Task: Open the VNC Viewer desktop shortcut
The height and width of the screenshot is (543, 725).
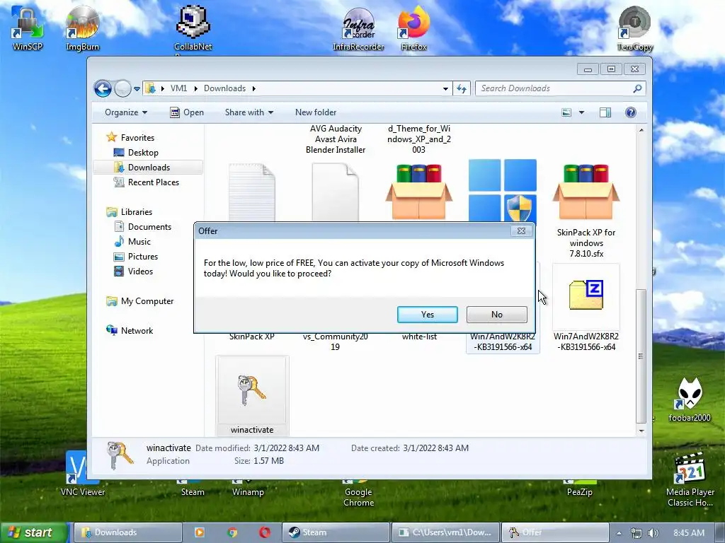Action: pos(82,474)
